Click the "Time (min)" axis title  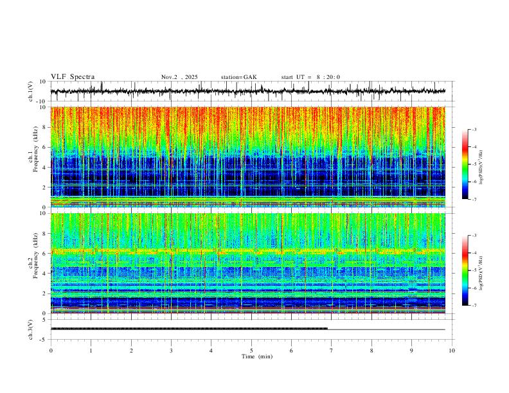pyautogui.click(x=257, y=356)
